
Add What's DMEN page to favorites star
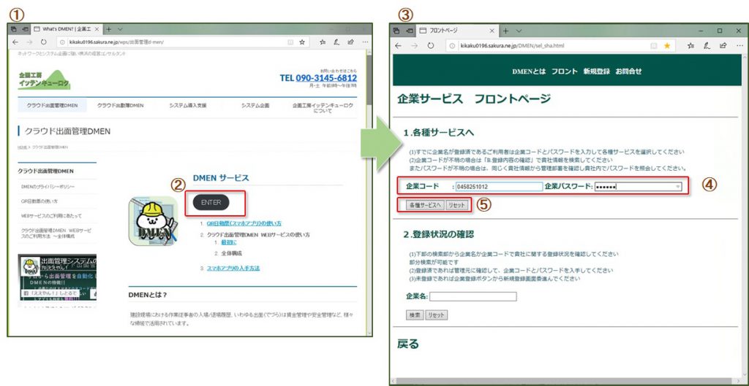302,42
